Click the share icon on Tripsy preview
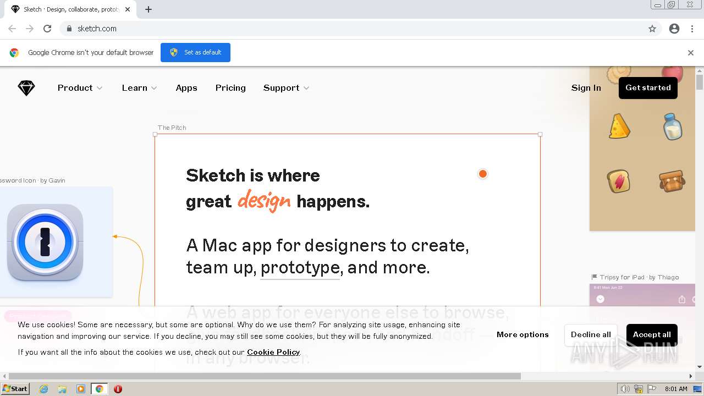The image size is (704, 396). (x=682, y=299)
